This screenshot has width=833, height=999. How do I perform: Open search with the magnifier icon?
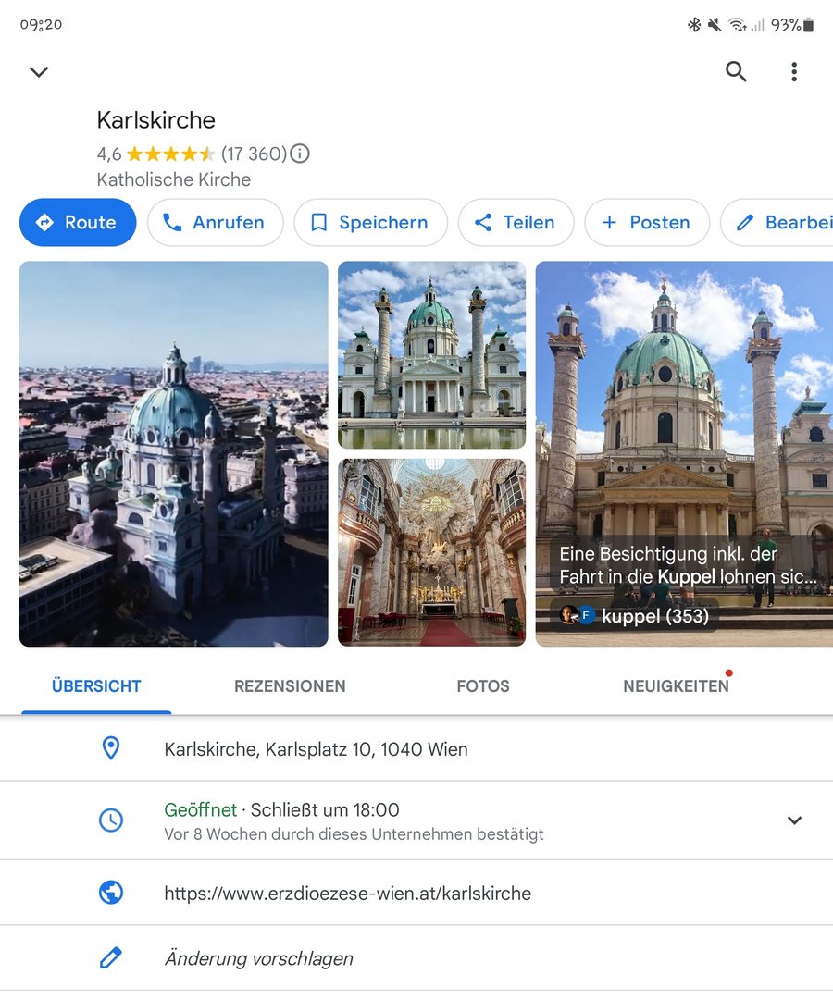736,72
